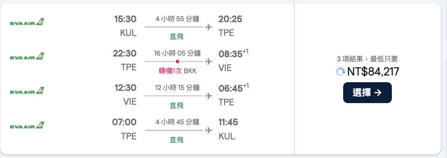This screenshot has height=158, width=447.
Task: Click the loading spinner beside the price
Action: pos(340,72)
